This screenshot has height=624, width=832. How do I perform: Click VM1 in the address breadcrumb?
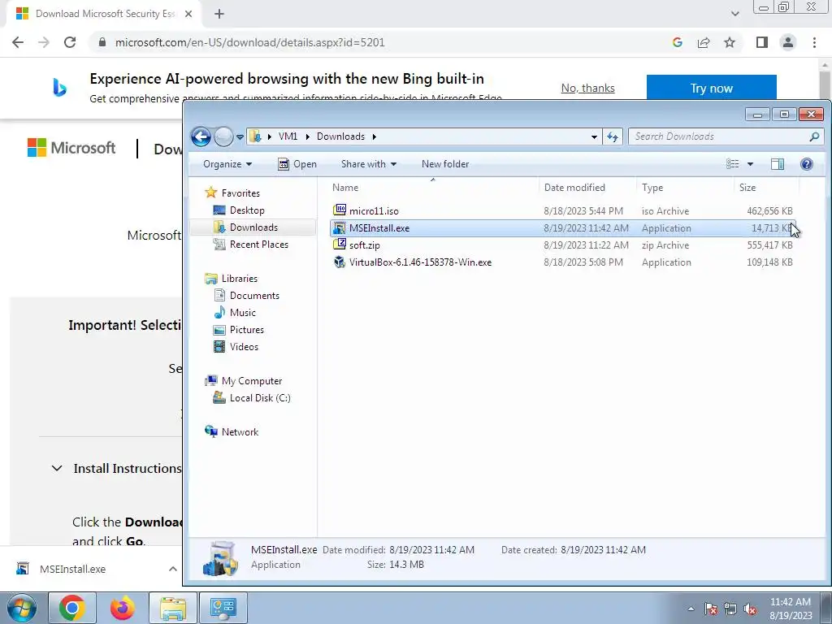[x=288, y=136]
